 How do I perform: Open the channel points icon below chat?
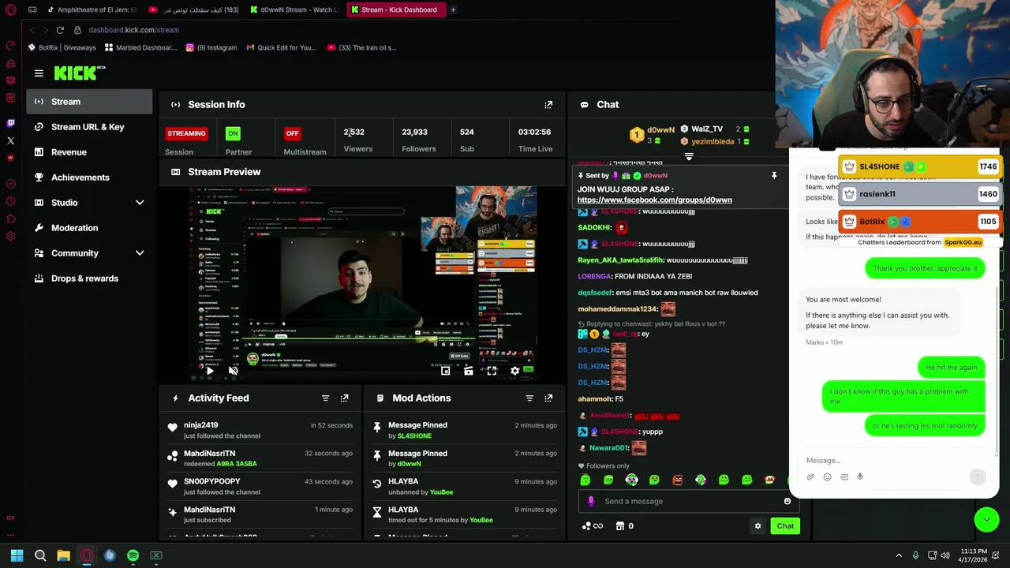[592, 526]
